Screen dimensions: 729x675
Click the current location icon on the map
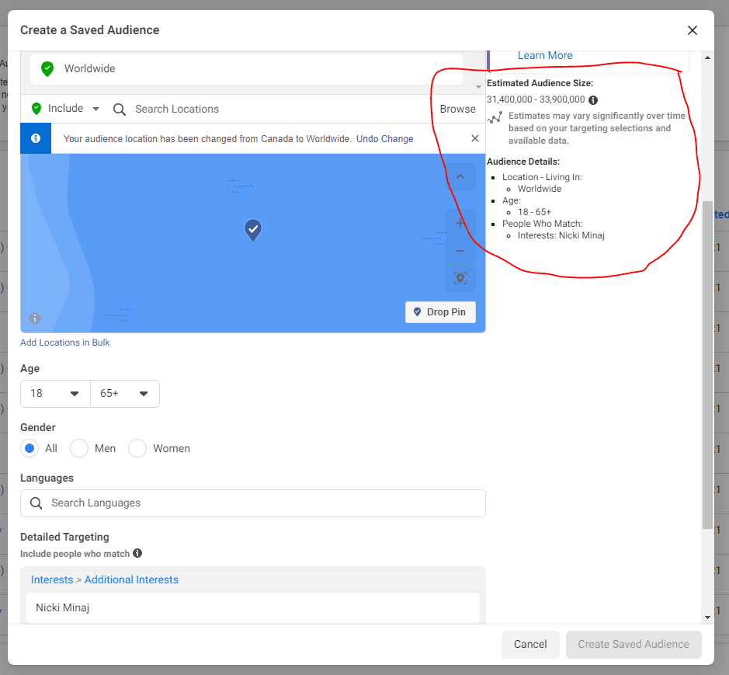[460, 277]
